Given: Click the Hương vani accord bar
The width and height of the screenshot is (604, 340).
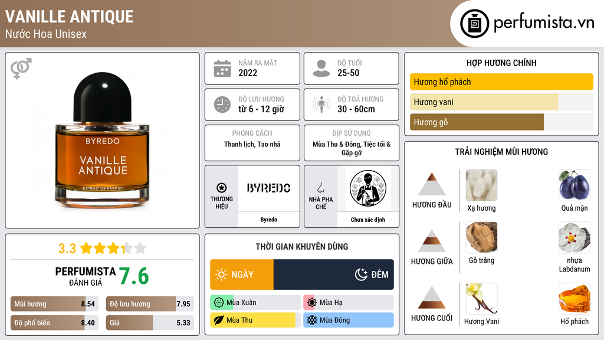Looking at the screenshot, I should point(501,102).
